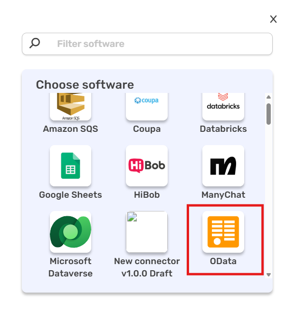The width and height of the screenshot is (295, 312).
Task: Click the software list scrollbar thumb
Action: [x=268, y=114]
